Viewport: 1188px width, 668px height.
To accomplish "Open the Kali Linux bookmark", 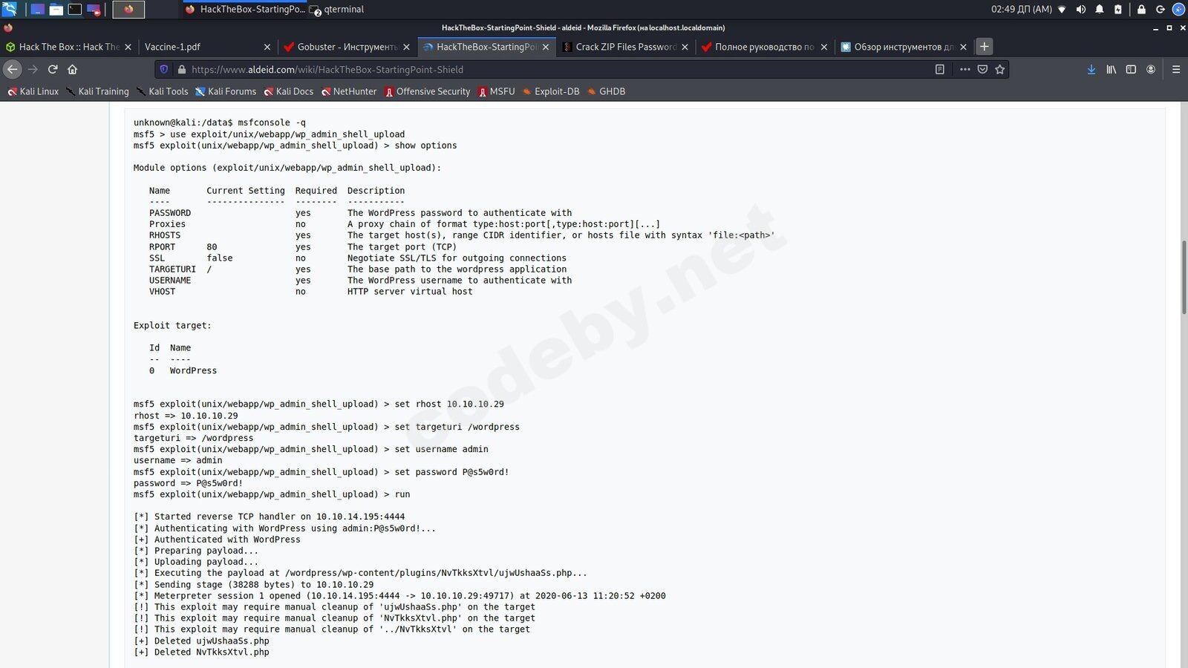I will 33,91.
